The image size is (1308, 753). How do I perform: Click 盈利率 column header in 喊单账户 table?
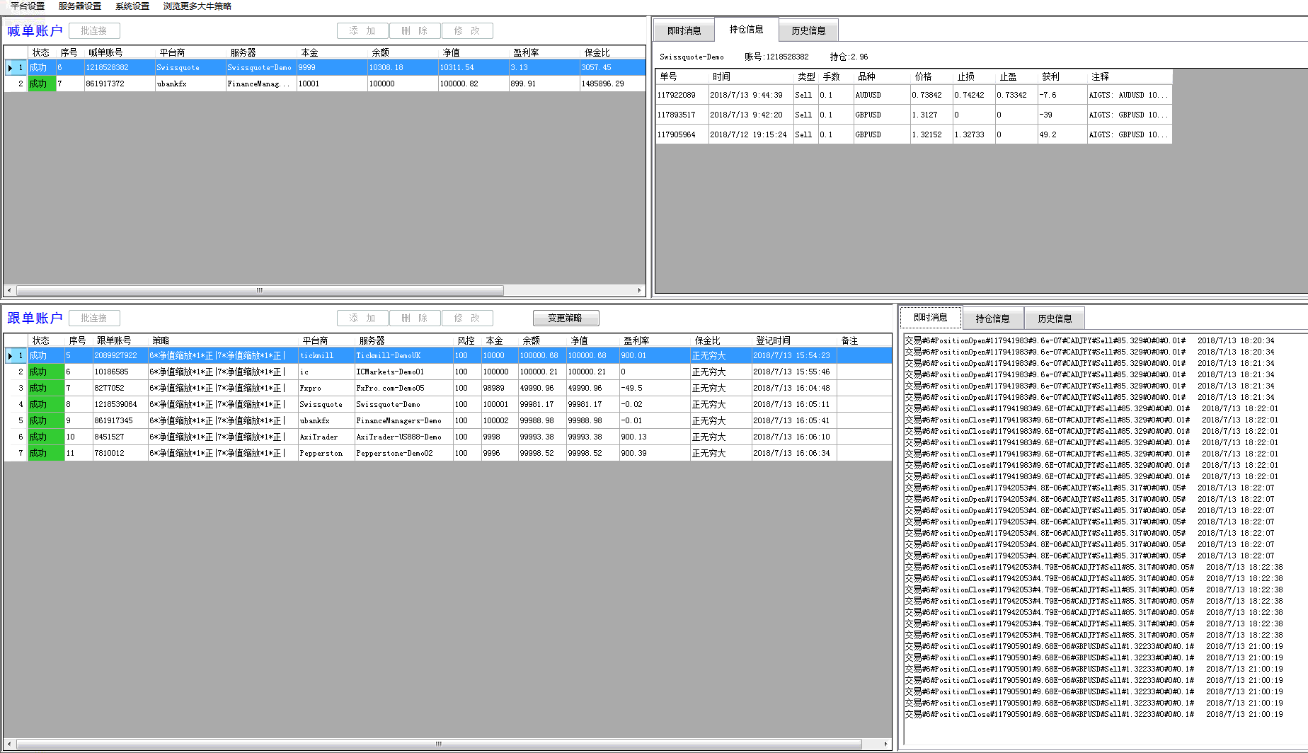coord(544,52)
